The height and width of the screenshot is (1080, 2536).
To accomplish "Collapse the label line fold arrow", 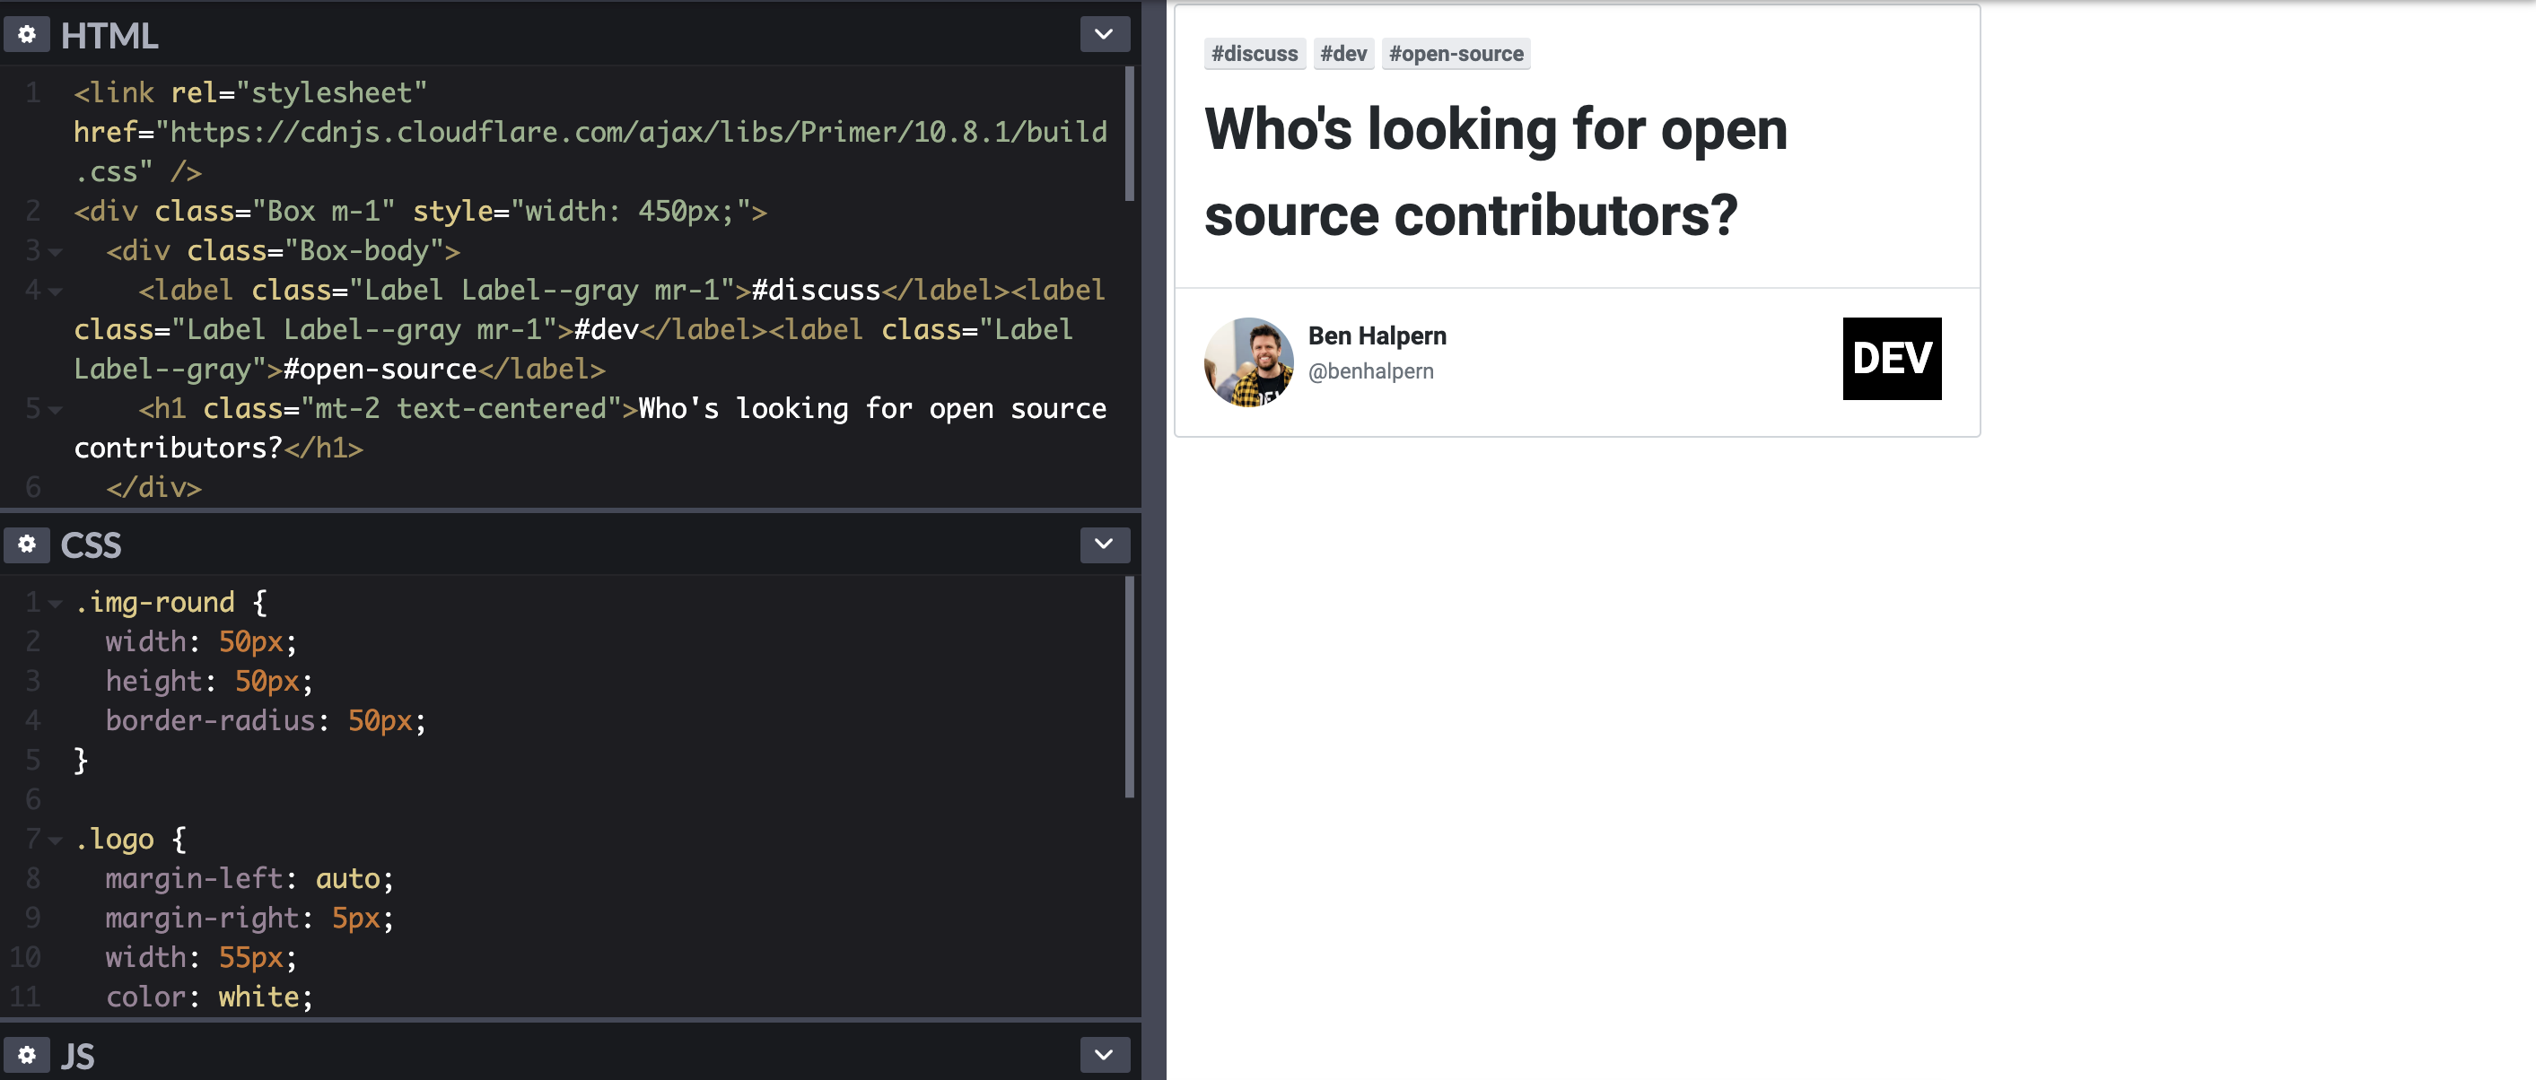I will click(55, 292).
